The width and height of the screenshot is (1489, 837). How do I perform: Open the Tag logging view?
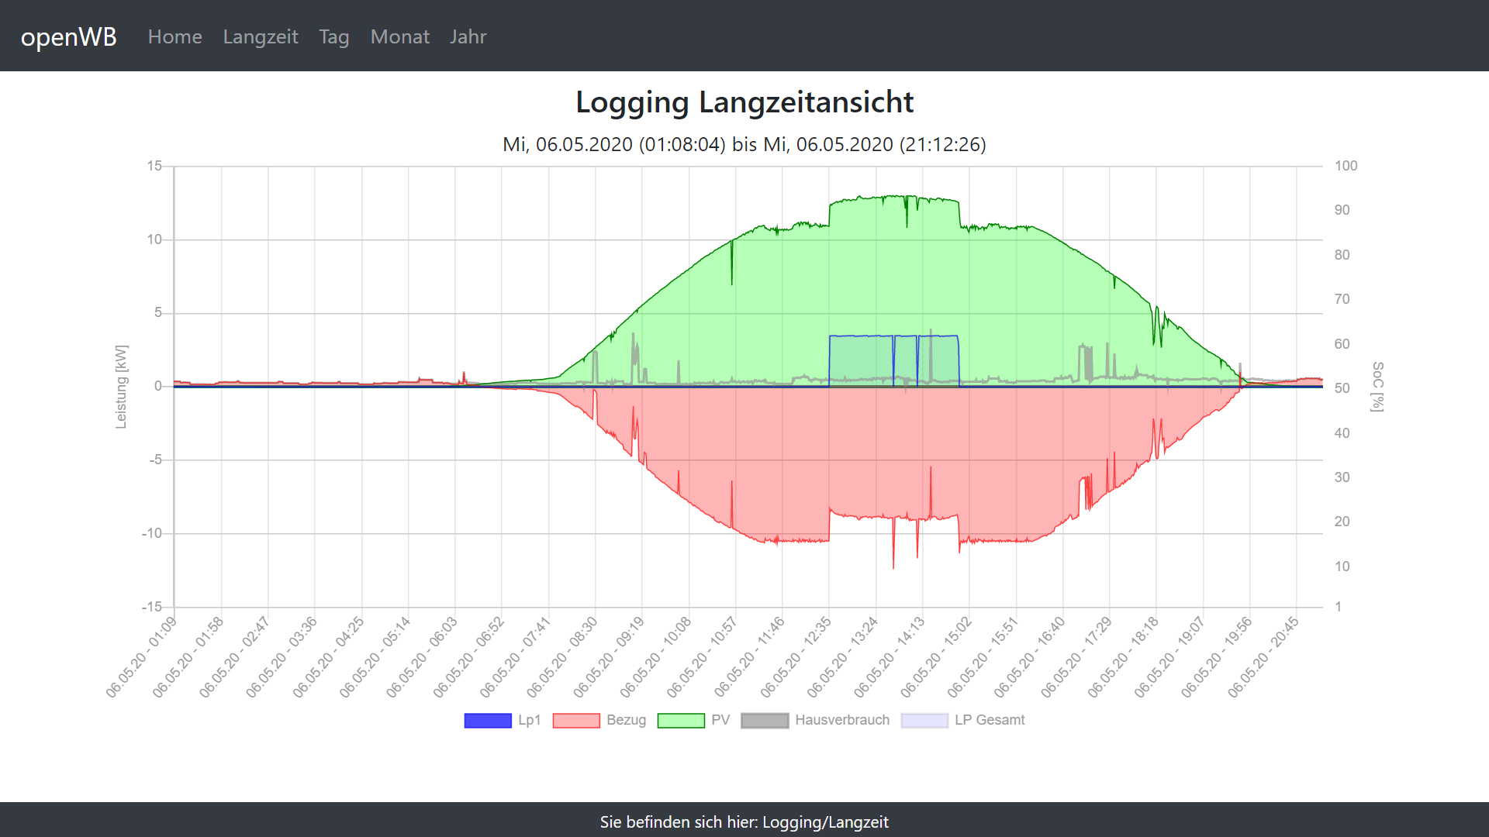tap(333, 36)
